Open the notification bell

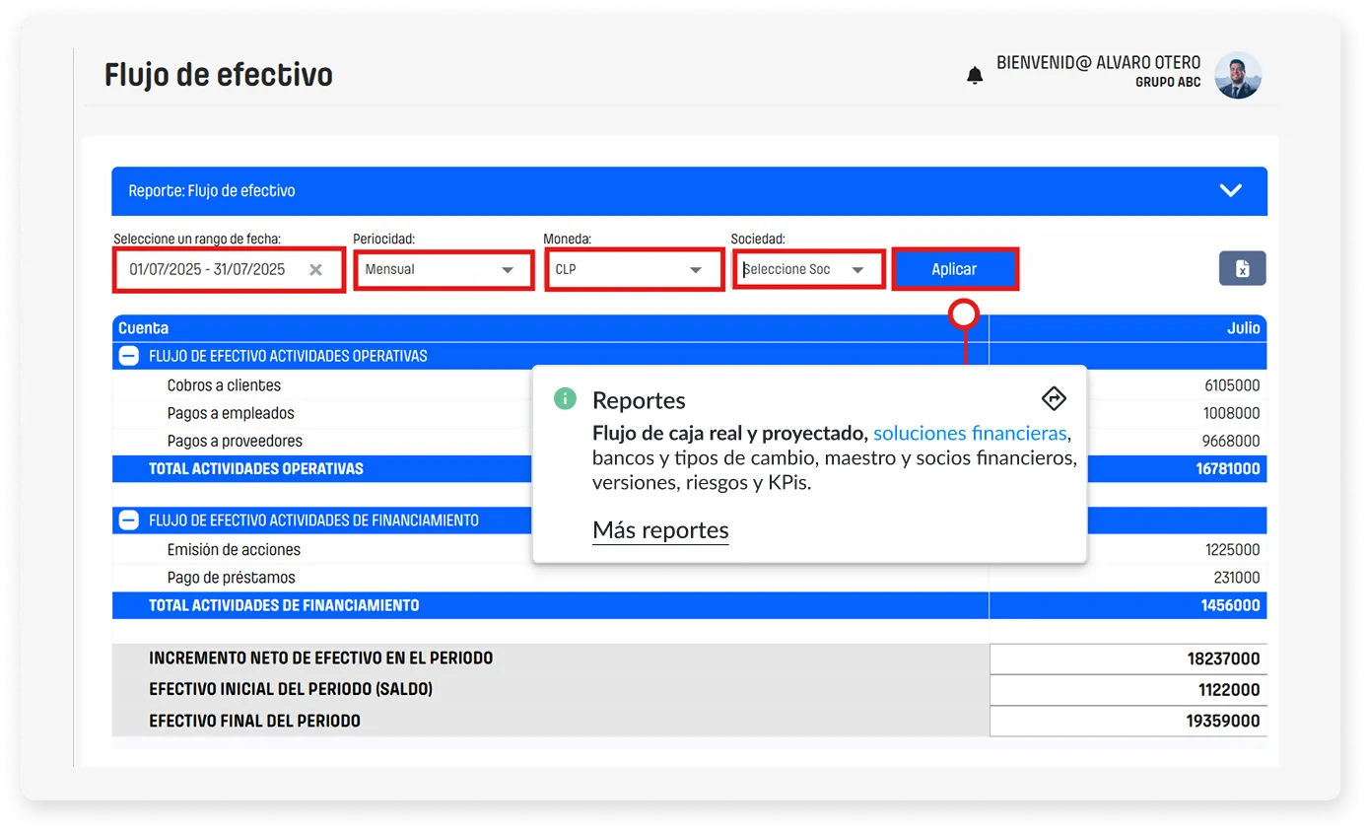[x=975, y=74]
